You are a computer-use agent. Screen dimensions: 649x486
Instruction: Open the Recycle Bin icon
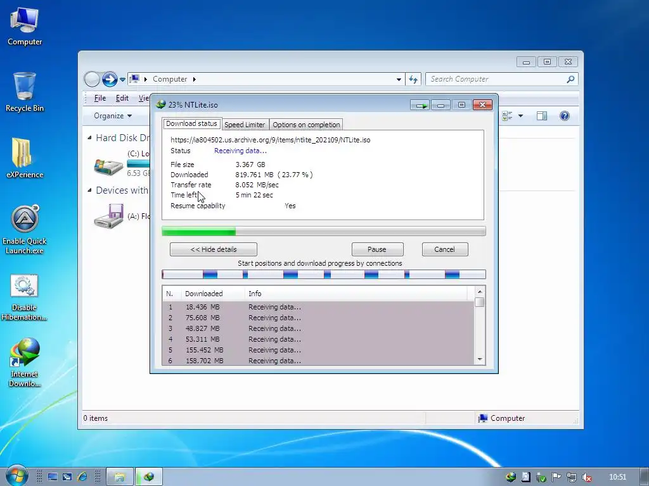click(25, 92)
